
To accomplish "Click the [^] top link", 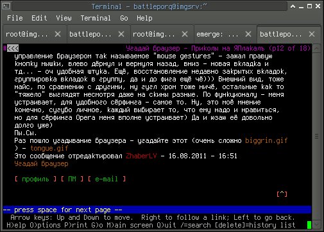I will coord(282,194).
